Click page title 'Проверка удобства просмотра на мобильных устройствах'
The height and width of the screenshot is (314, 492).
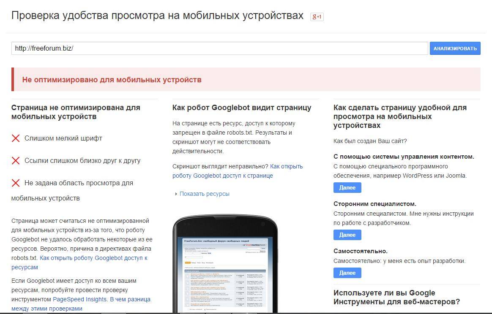158,16
